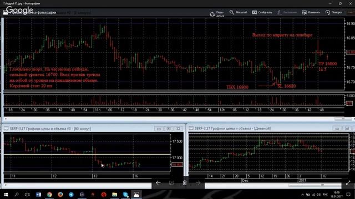
Task: Click the 5 000 volume axis label
Action: click(350, 96)
